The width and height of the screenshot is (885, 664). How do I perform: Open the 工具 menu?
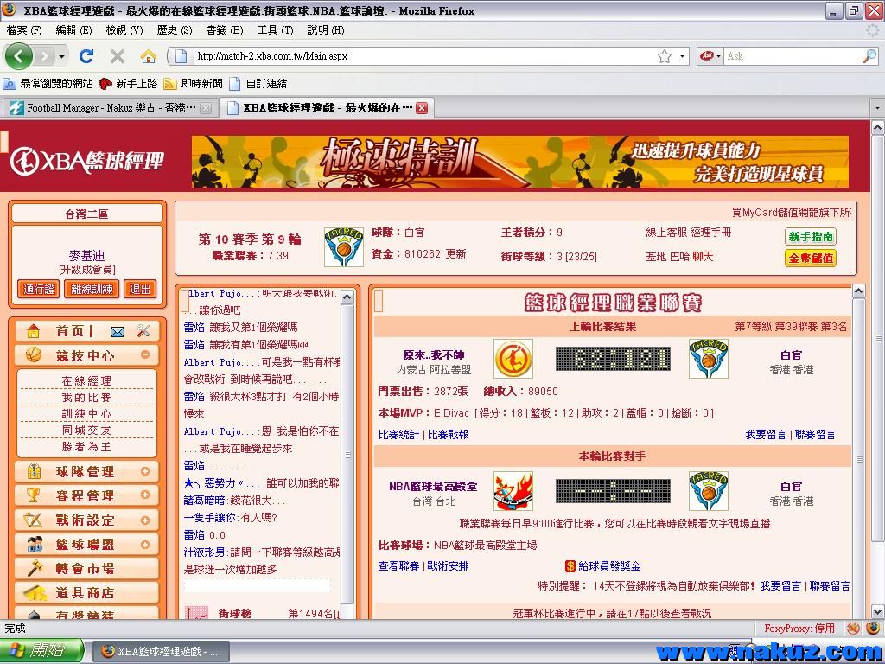pyautogui.click(x=275, y=30)
